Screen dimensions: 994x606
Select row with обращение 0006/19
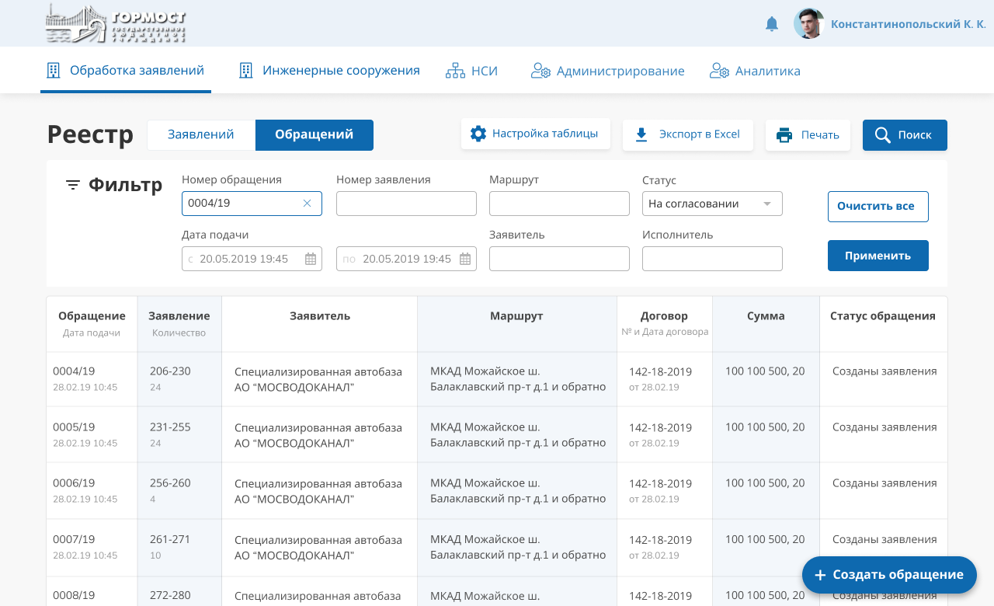tap(497, 490)
